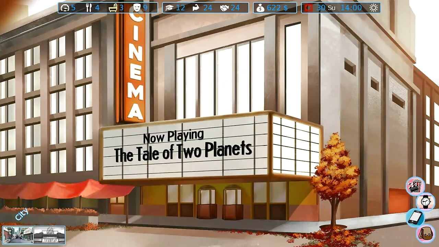Click the sun daytime indicator icon
The height and width of the screenshot is (247, 439).
(373, 8)
